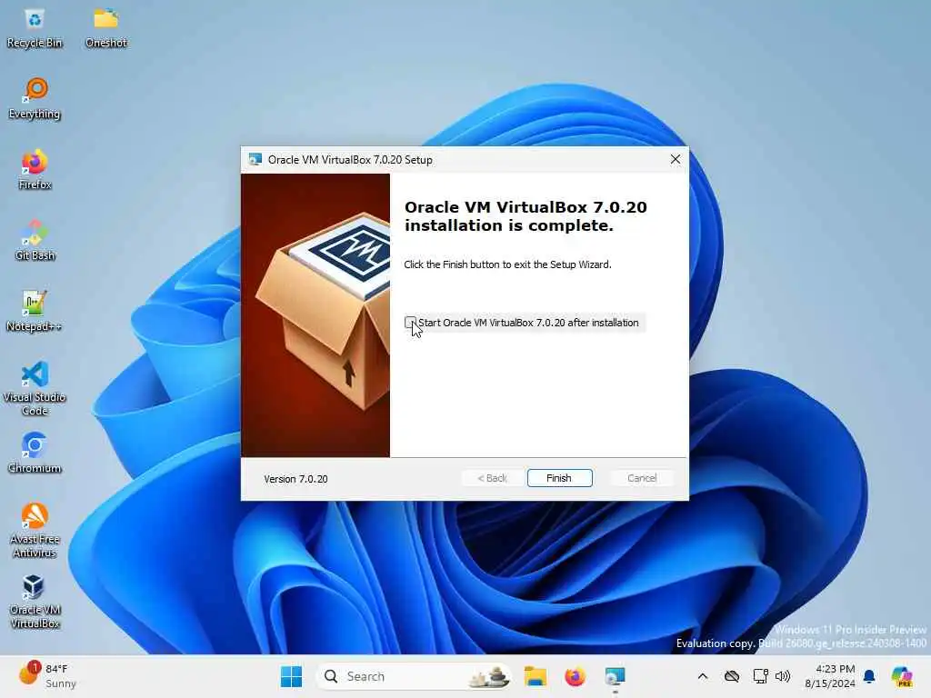
Task: Toggle Start Oracle VM VirtualBox after installation checkbox
Action: [x=410, y=323]
